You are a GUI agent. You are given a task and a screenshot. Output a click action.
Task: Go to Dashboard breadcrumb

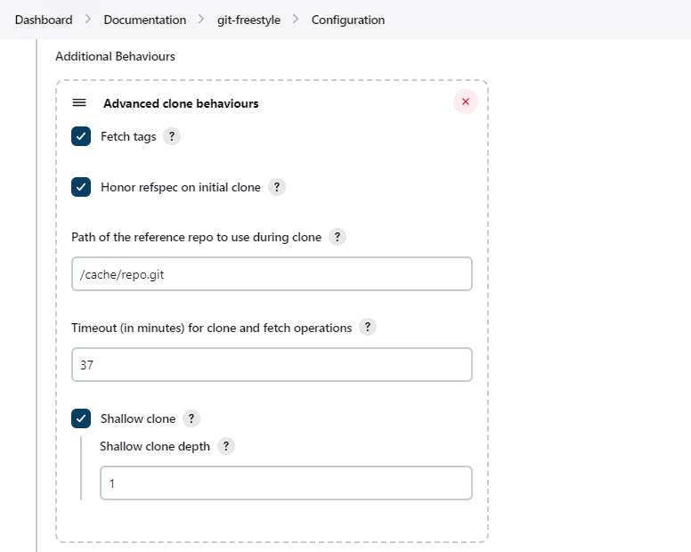(x=44, y=20)
